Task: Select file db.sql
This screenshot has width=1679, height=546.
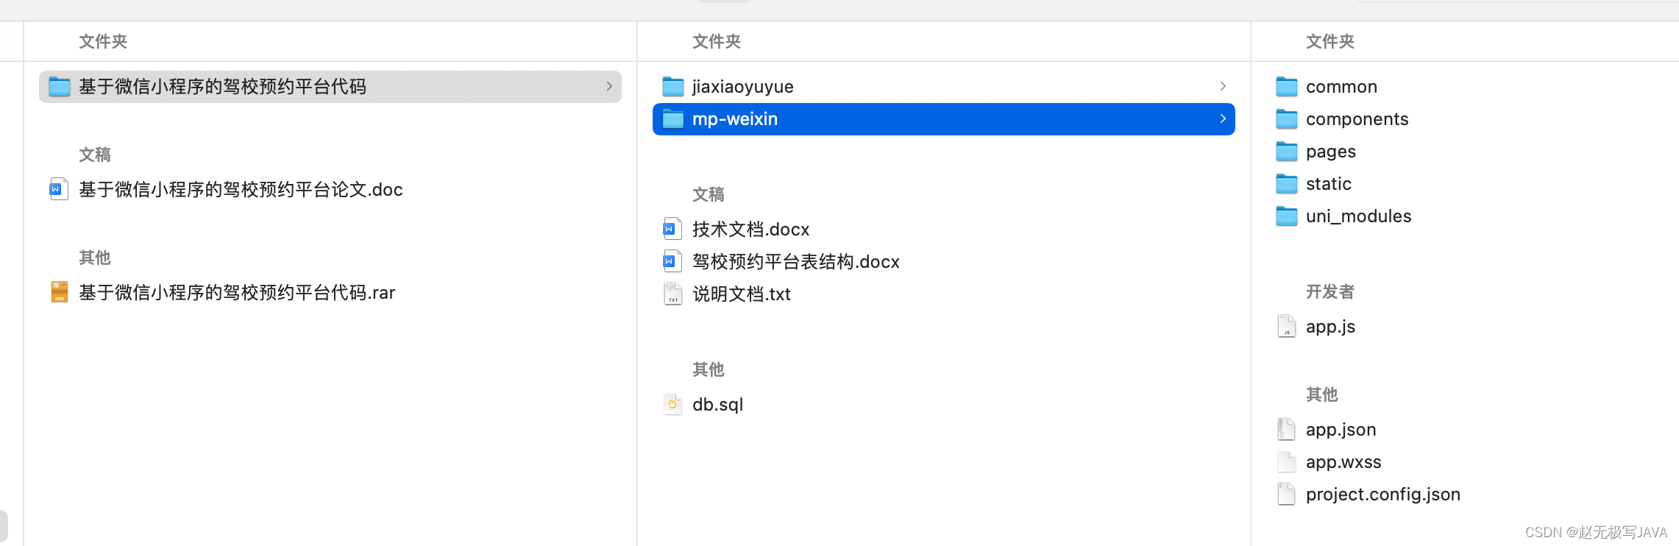Action: click(718, 405)
